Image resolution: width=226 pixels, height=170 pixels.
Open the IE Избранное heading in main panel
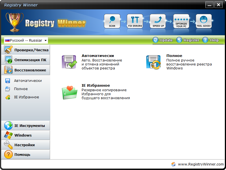(96, 86)
